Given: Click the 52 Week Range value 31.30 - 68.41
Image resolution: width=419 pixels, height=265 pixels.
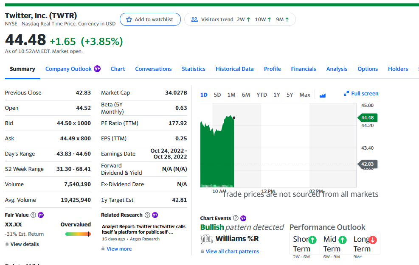Looking at the screenshot, I should pos(73,169).
